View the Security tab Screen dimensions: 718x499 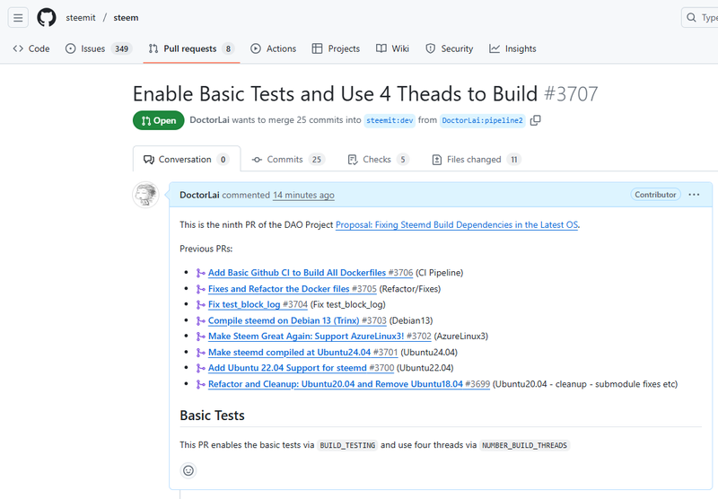(449, 48)
